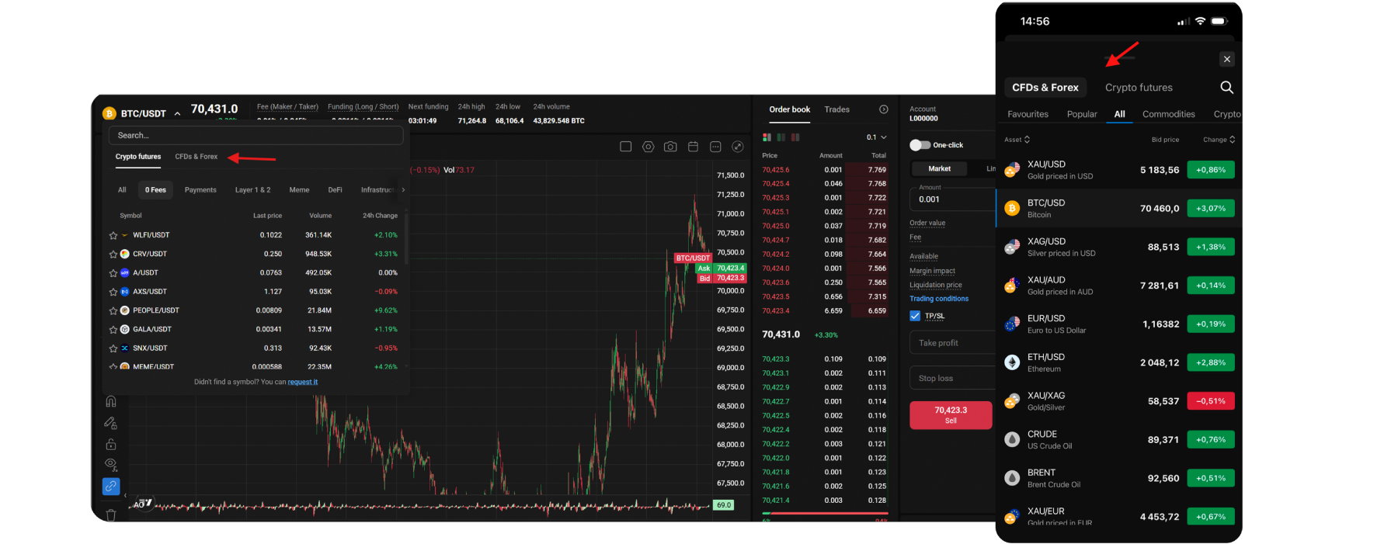Screen dimensions: 1398x544
Task: Add A/USDT to favorites via star
Action: (x=113, y=273)
